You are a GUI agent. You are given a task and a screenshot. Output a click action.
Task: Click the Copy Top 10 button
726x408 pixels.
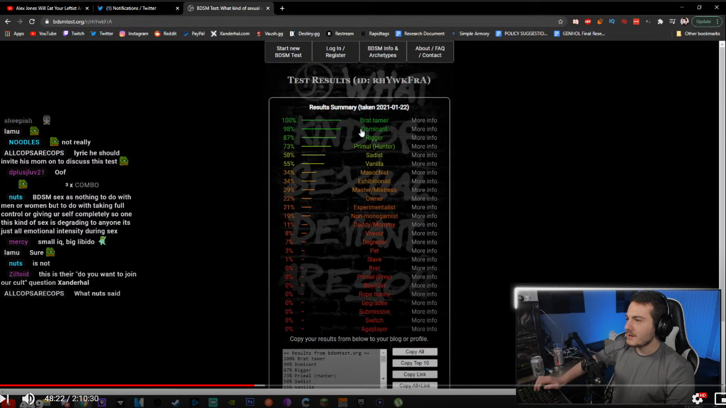(x=415, y=363)
